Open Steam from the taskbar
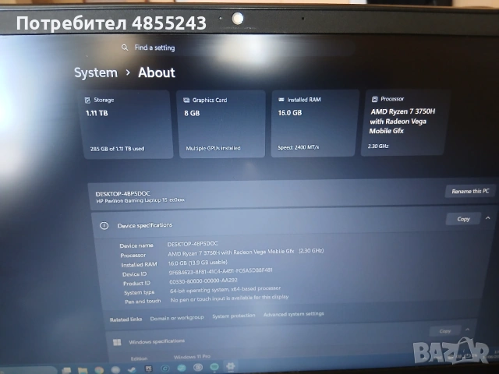The height and width of the screenshot is (374, 499). click(132, 369)
